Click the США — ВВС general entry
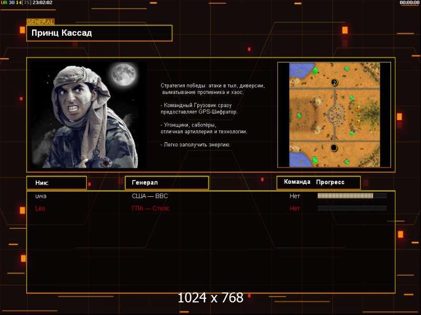Image resolution: width=421 pixels, height=315 pixels. click(150, 196)
